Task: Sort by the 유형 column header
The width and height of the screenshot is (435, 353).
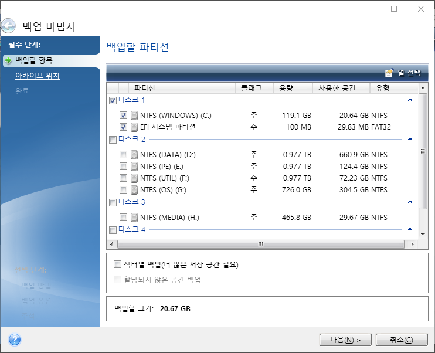Action: 394,88
